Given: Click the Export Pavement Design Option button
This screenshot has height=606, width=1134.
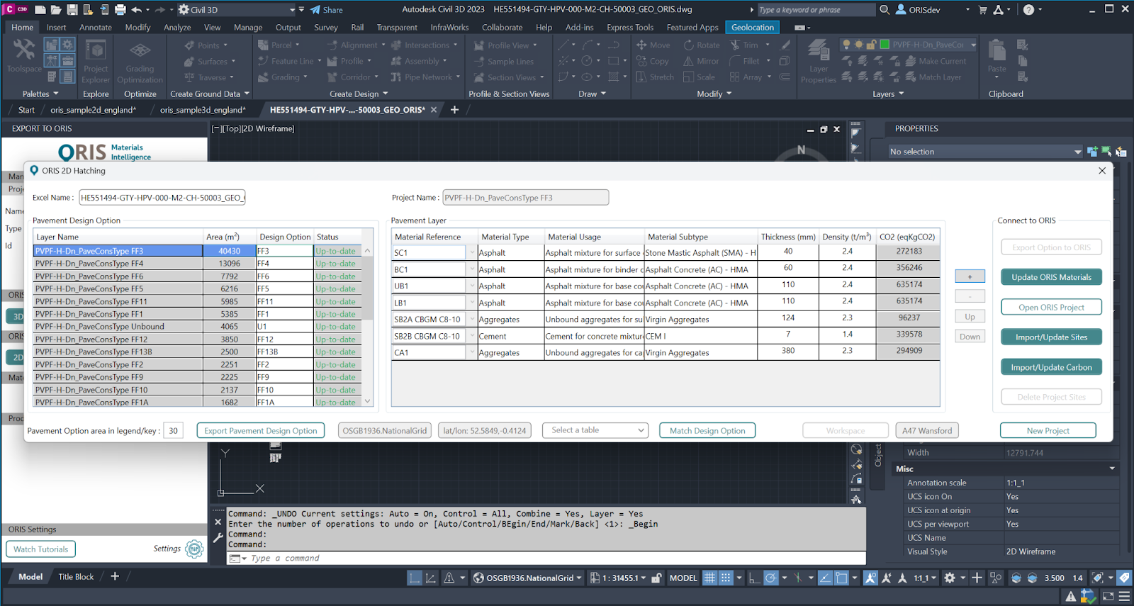Looking at the screenshot, I should [x=260, y=430].
